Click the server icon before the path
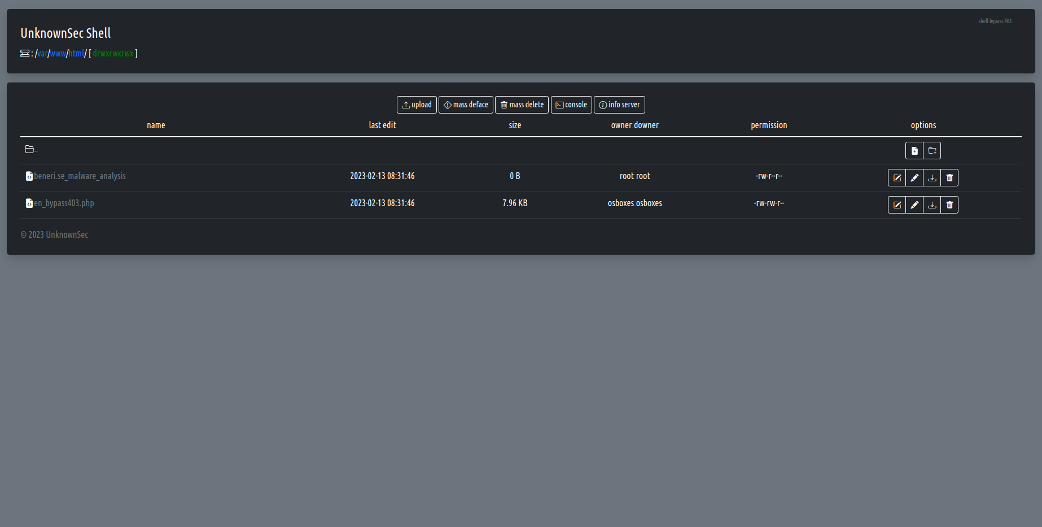 click(x=25, y=54)
